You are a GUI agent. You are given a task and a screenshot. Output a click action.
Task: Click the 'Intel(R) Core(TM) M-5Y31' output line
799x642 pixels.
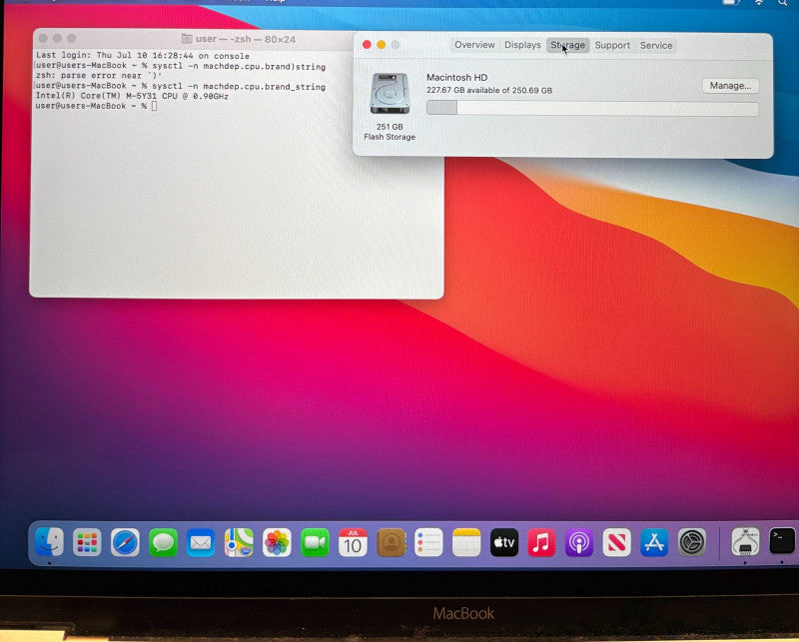point(132,96)
